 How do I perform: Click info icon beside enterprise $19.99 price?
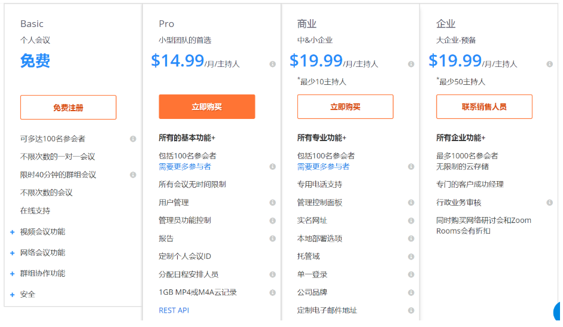550,64
